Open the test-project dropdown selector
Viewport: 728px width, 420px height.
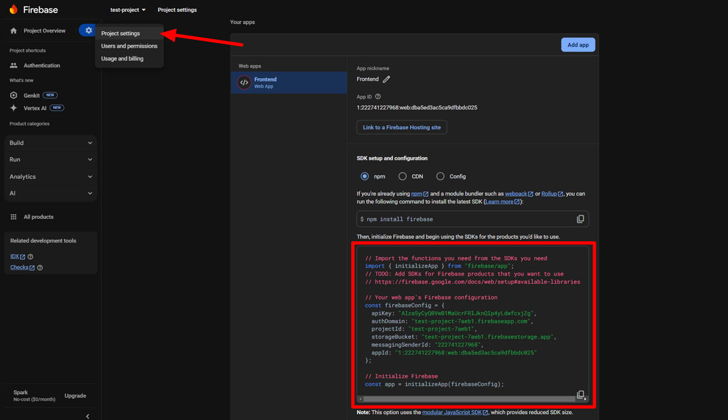(128, 10)
